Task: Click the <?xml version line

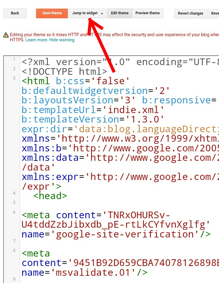Action: point(120,62)
